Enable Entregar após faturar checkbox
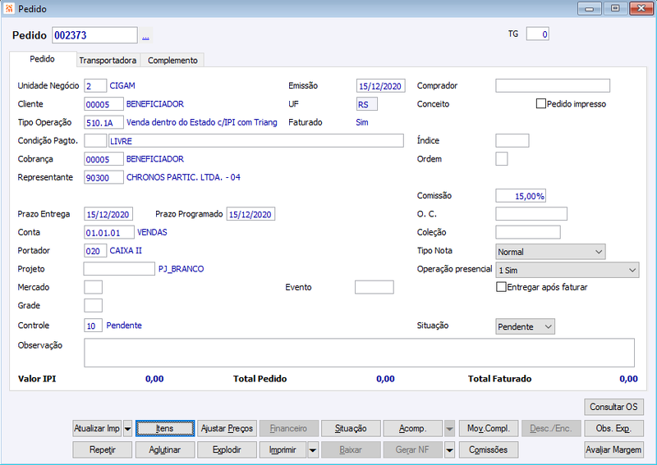The image size is (657, 465). tap(501, 287)
